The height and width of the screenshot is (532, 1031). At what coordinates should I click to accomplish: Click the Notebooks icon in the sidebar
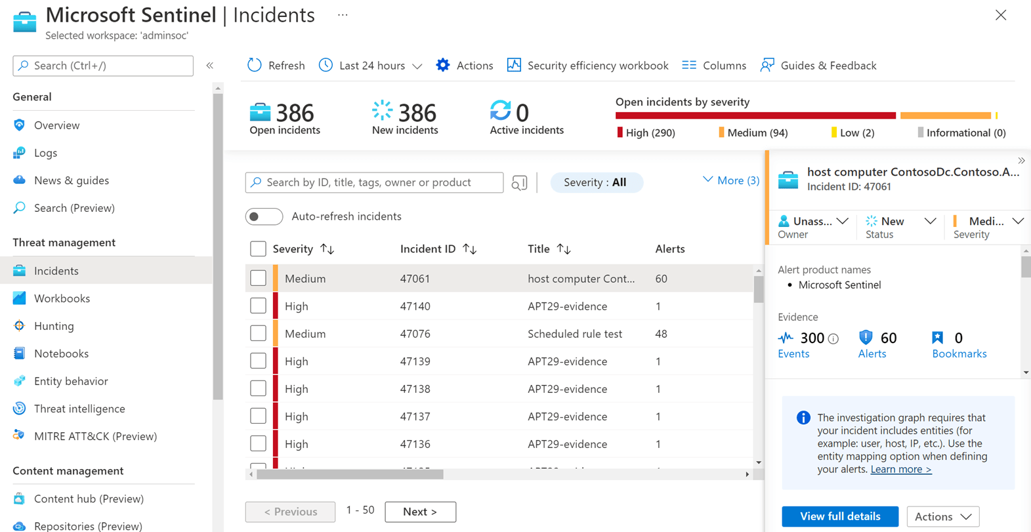(19, 354)
